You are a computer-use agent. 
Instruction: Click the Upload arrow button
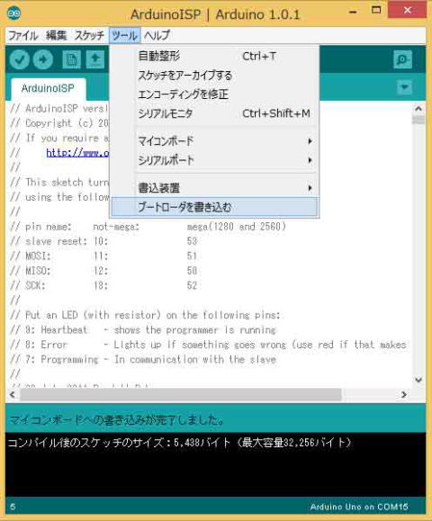point(43,59)
